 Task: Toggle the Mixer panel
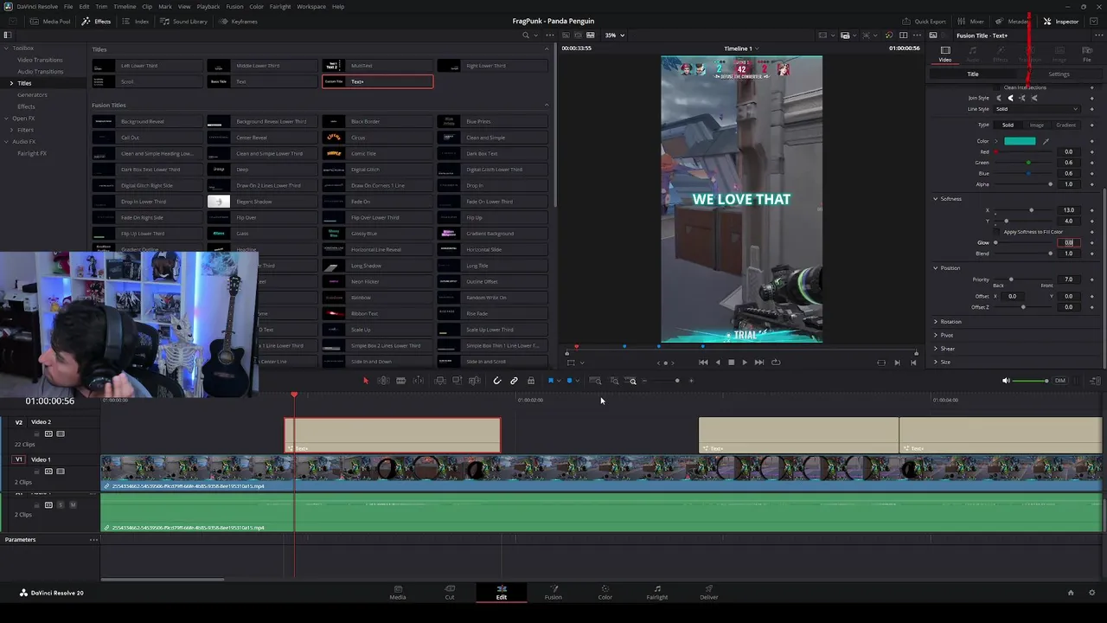point(971,22)
